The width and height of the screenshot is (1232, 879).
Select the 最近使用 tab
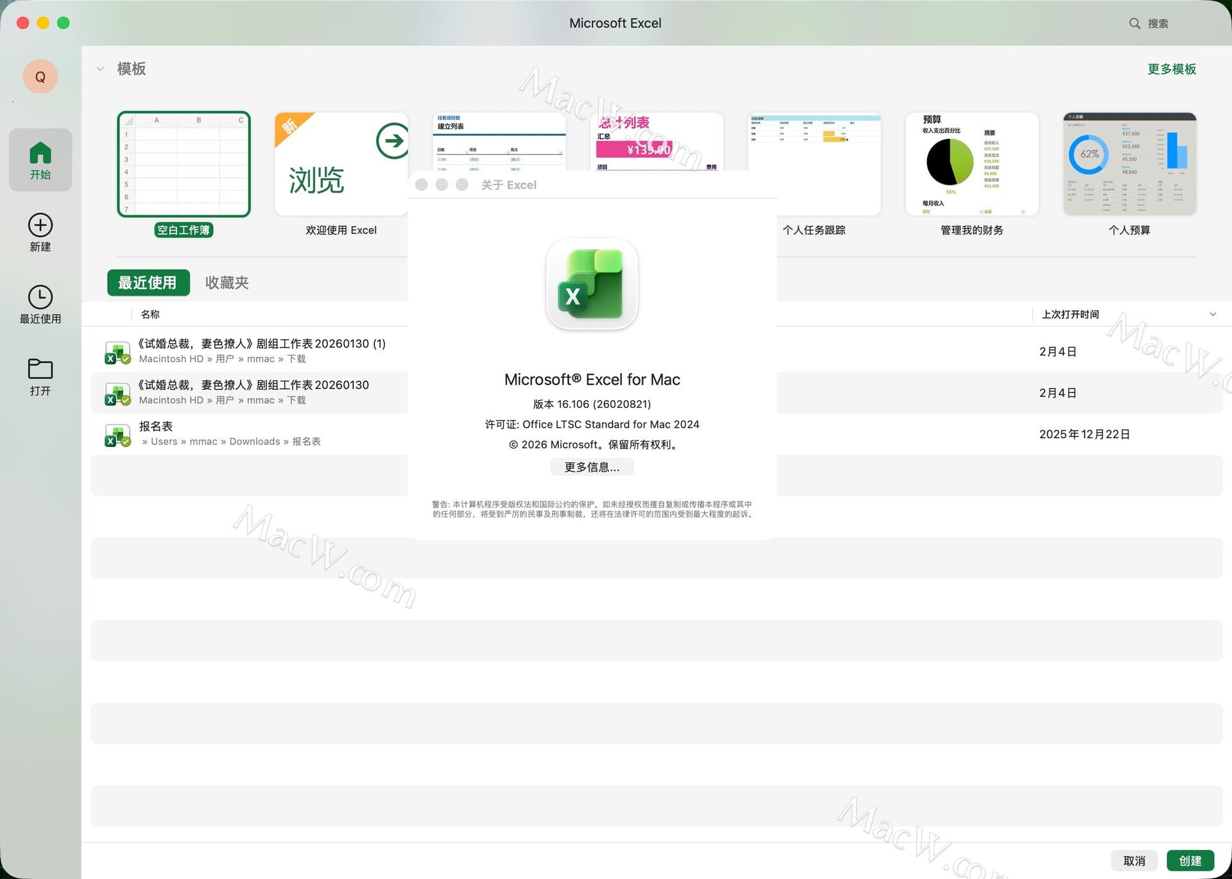tap(148, 283)
